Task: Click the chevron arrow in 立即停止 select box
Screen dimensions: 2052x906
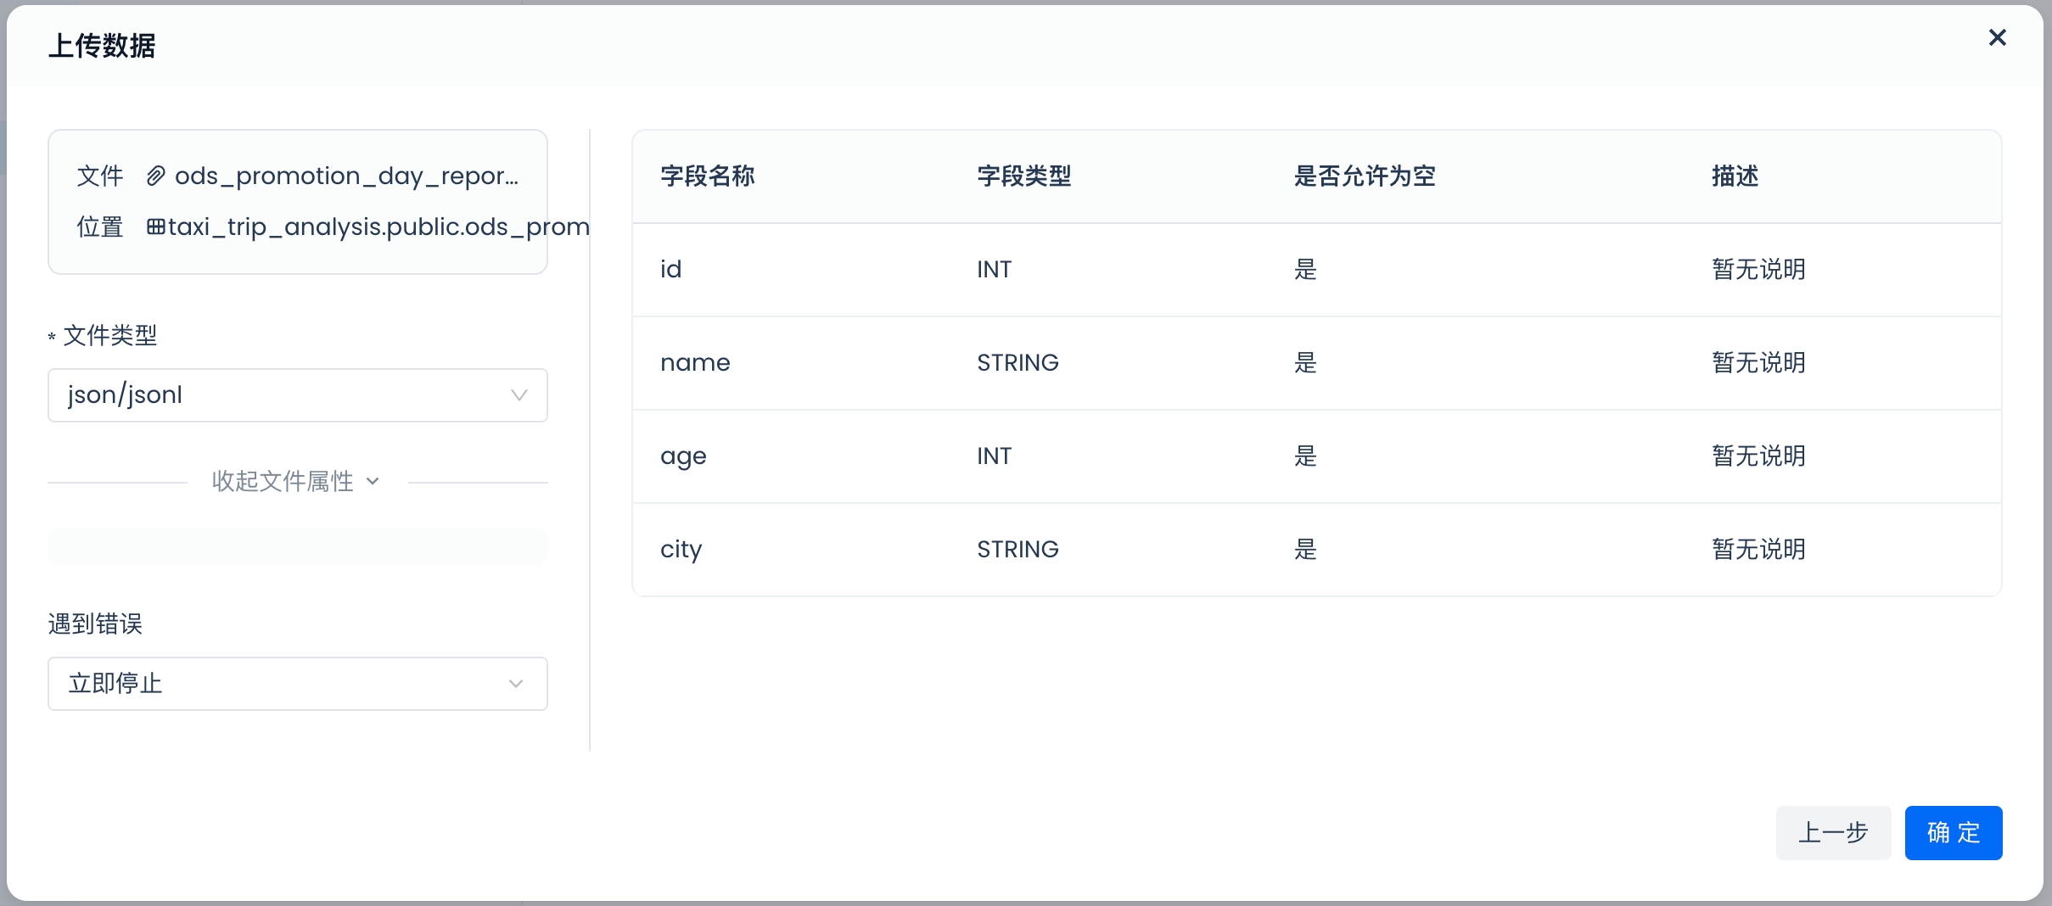Action: [x=515, y=684]
